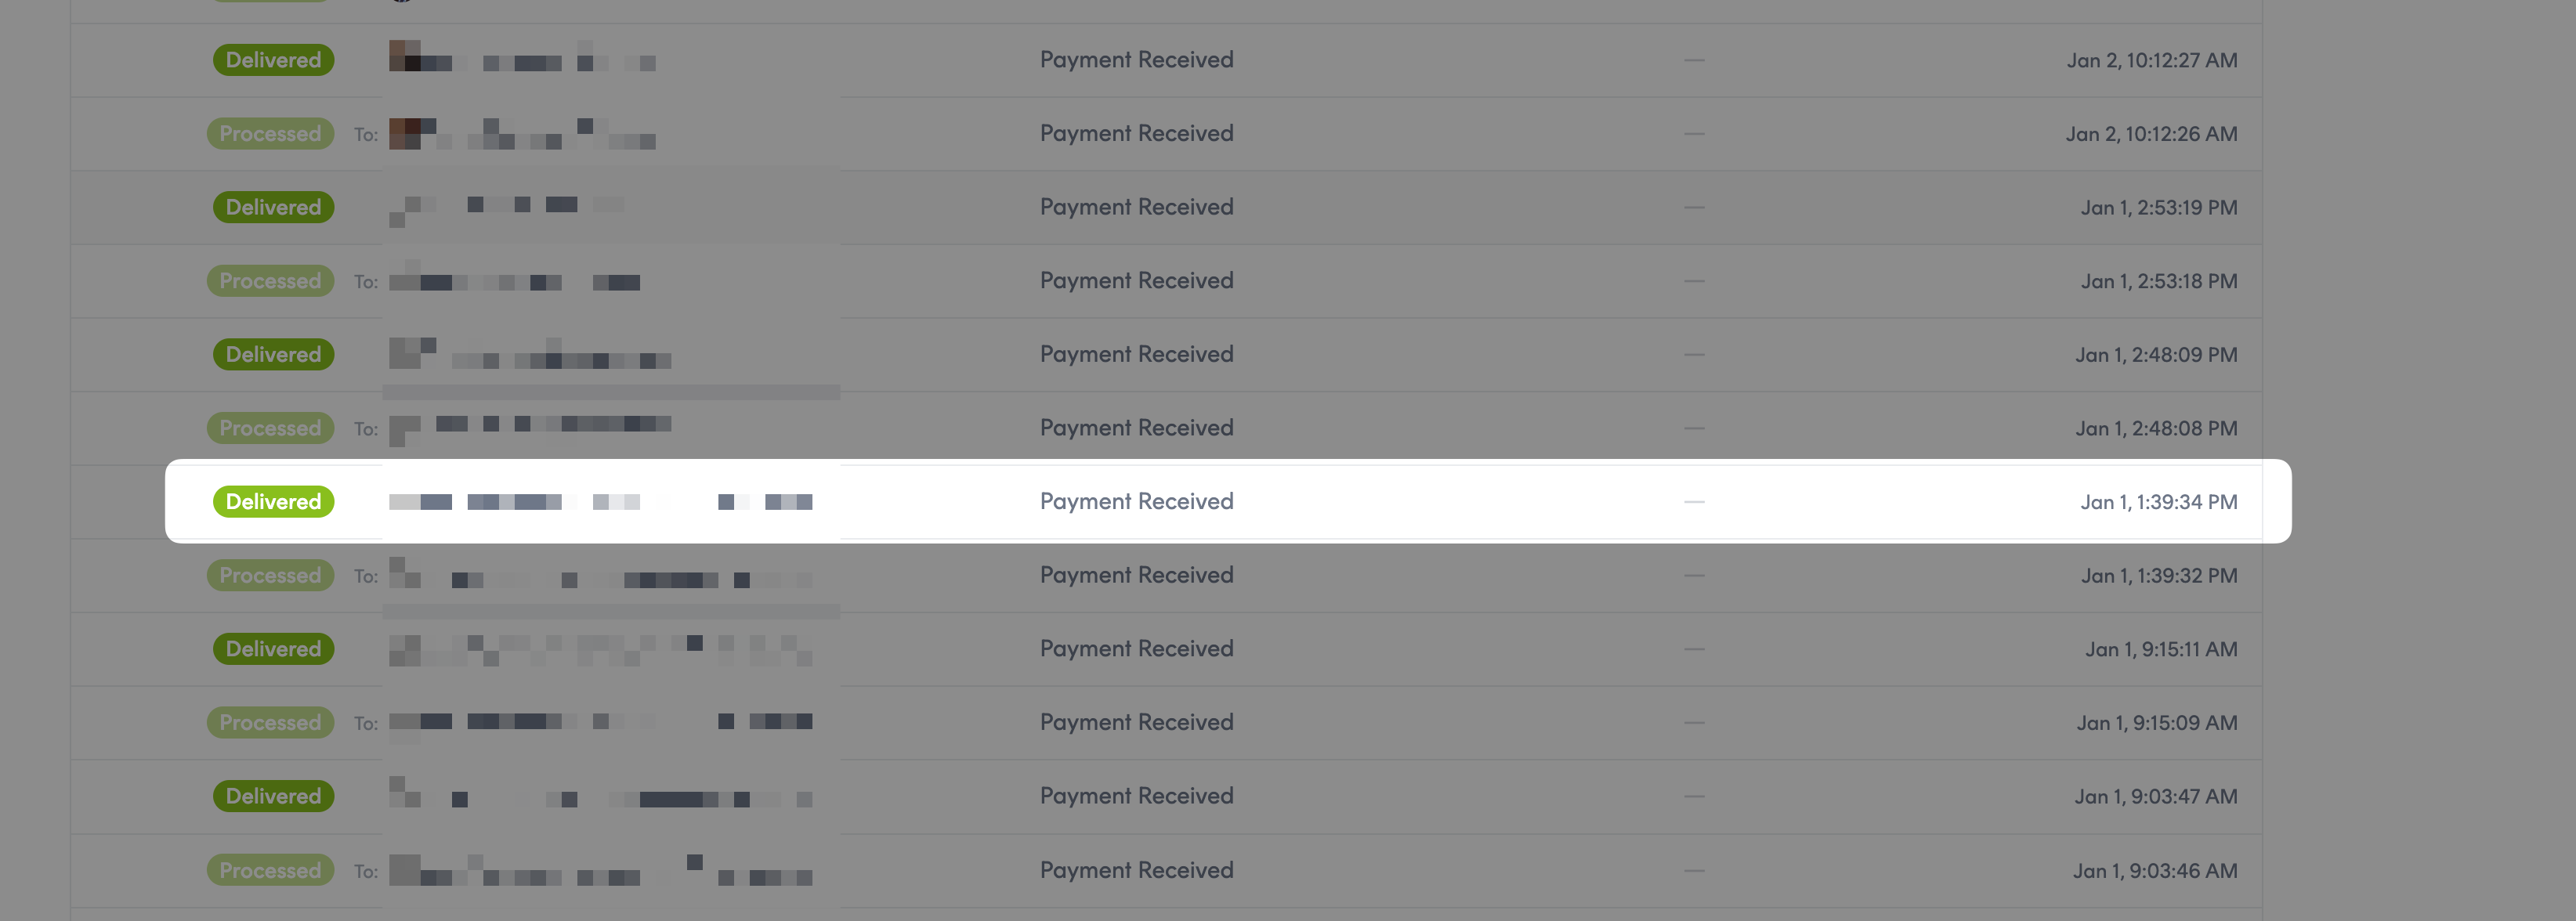Viewport: 2576px width, 921px height.
Task: Select Delivered badge for Jan 2, 10:12:27 AM
Action: (273, 60)
